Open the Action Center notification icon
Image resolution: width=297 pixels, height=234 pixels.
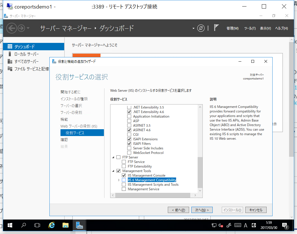click(x=285, y=226)
